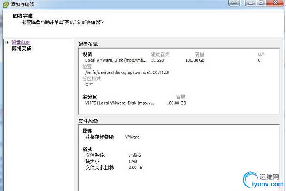Maximize the Add Storage window
Screen dimensions: 286x191
tap(261, 3)
